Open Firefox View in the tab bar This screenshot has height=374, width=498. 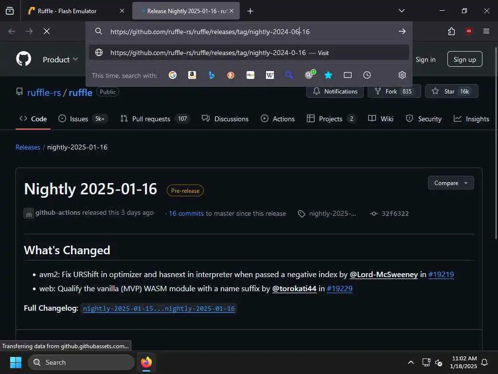10,11
